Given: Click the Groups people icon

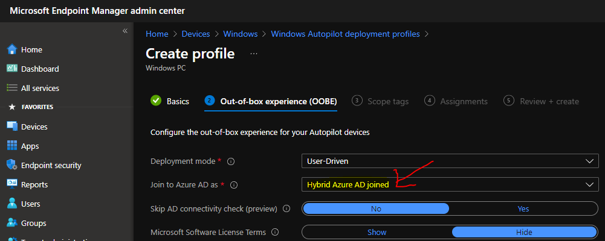Looking at the screenshot, I should click(x=12, y=223).
